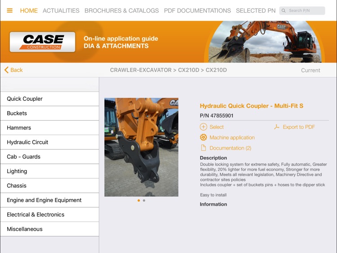Image resolution: width=337 pixels, height=253 pixels.
Task: Select Miscellaneous category
Action: pos(49,229)
